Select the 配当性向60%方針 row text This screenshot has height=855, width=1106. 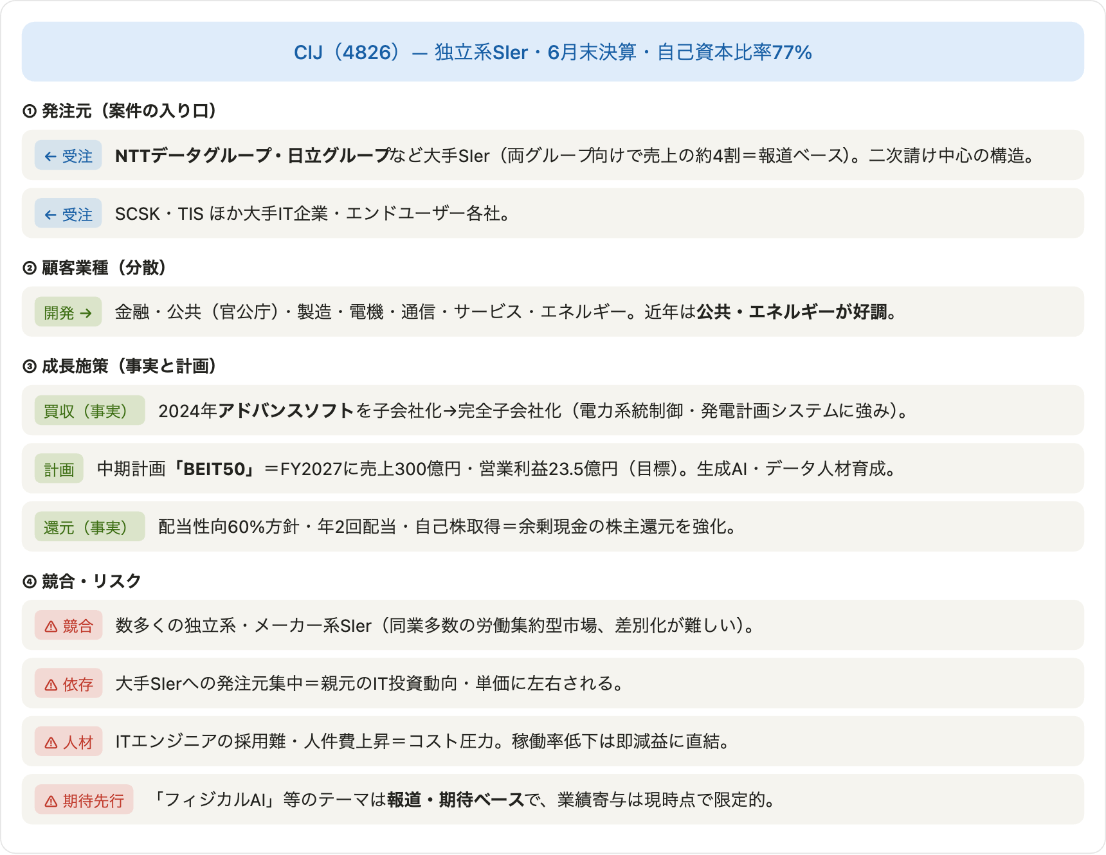(448, 527)
